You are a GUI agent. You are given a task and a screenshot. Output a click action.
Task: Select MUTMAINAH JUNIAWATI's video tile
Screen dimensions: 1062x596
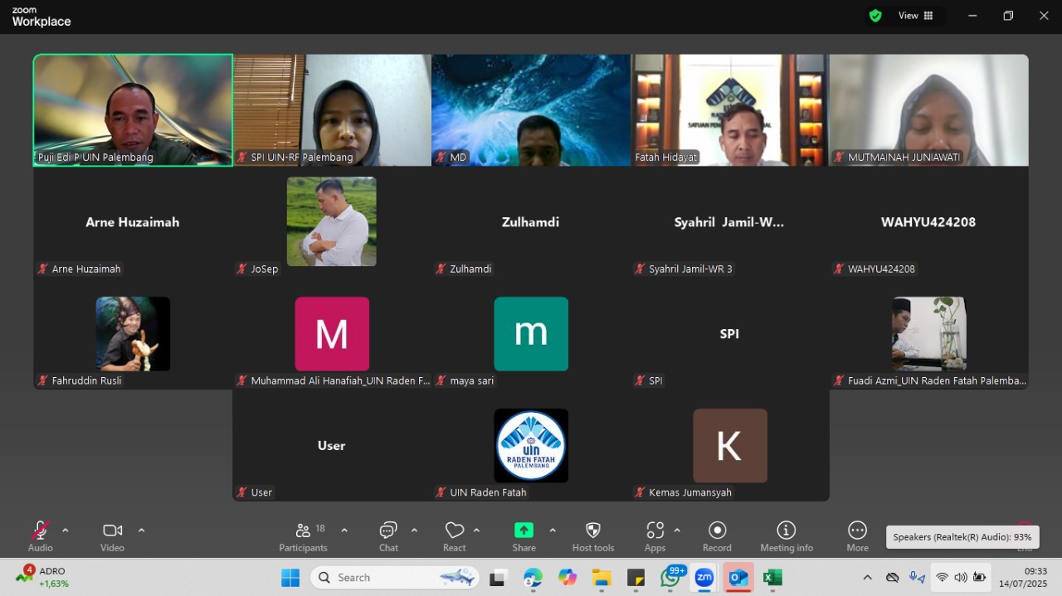(929, 110)
